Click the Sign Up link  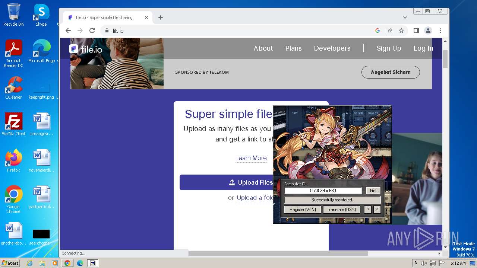(389, 48)
